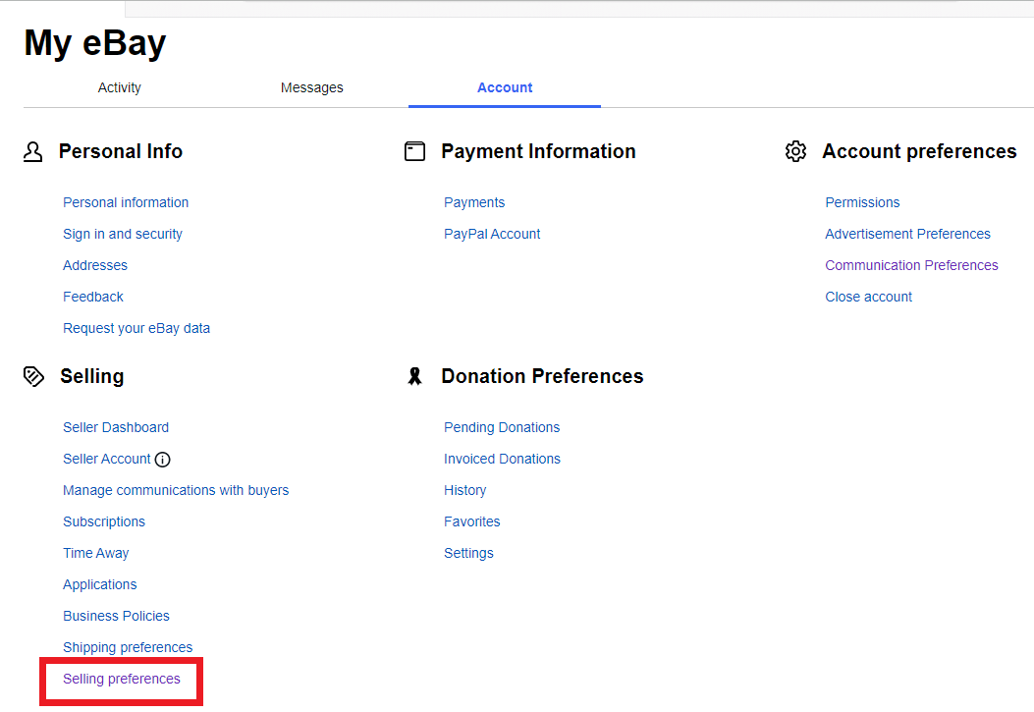Open the PayPal Account link
The width and height of the screenshot is (1034, 712).
[x=492, y=234]
